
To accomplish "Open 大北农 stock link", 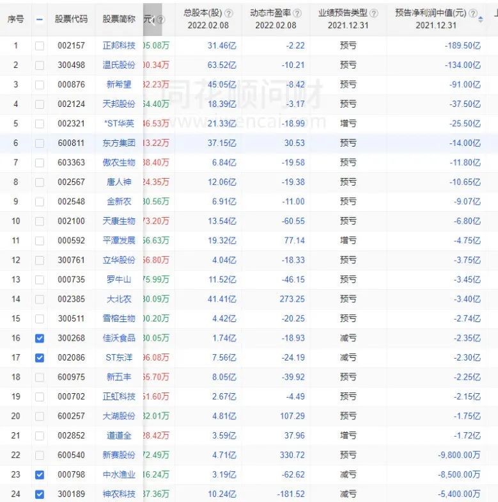I will click(x=119, y=299).
